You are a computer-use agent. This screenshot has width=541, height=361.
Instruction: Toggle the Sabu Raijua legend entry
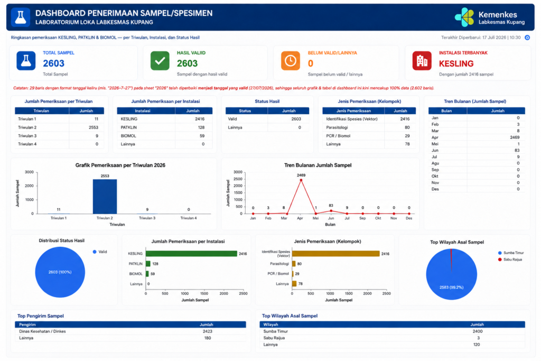pyautogui.click(x=510, y=260)
